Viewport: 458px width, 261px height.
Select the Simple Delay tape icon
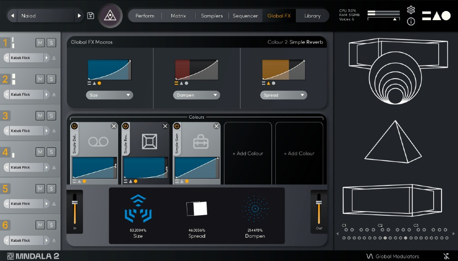pyautogui.click(x=98, y=141)
